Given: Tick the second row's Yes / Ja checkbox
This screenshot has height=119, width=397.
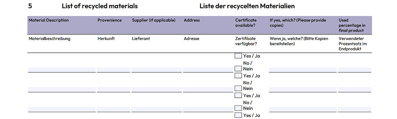Looking at the screenshot, I should tap(238, 76).
